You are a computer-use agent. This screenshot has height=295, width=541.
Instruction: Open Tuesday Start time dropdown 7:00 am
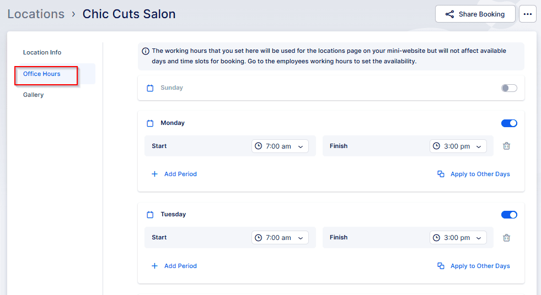pos(280,238)
